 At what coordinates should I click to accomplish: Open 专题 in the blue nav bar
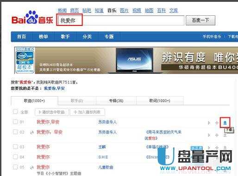click(109, 36)
